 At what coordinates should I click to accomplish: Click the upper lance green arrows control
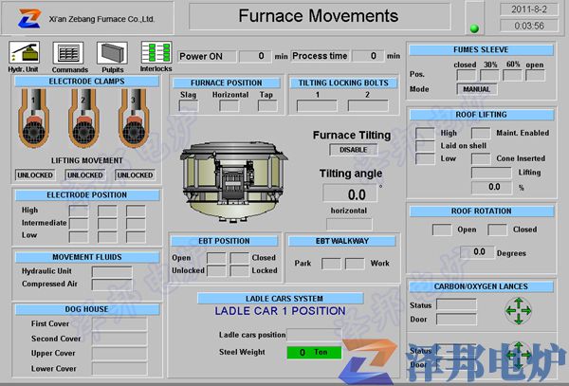pos(518,309)
